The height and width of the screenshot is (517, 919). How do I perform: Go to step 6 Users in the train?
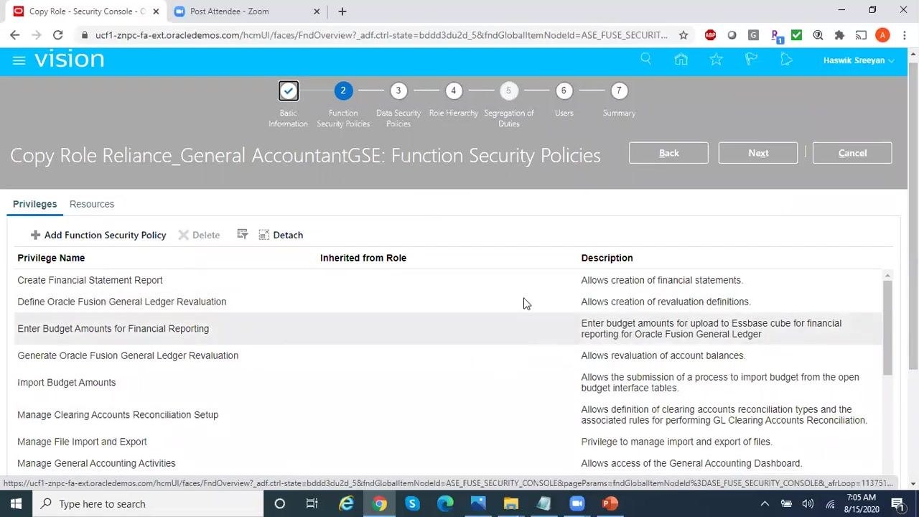coord(564,91)
